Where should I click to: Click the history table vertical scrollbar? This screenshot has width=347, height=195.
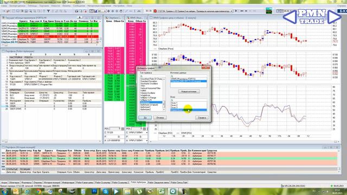coord(339,161)
